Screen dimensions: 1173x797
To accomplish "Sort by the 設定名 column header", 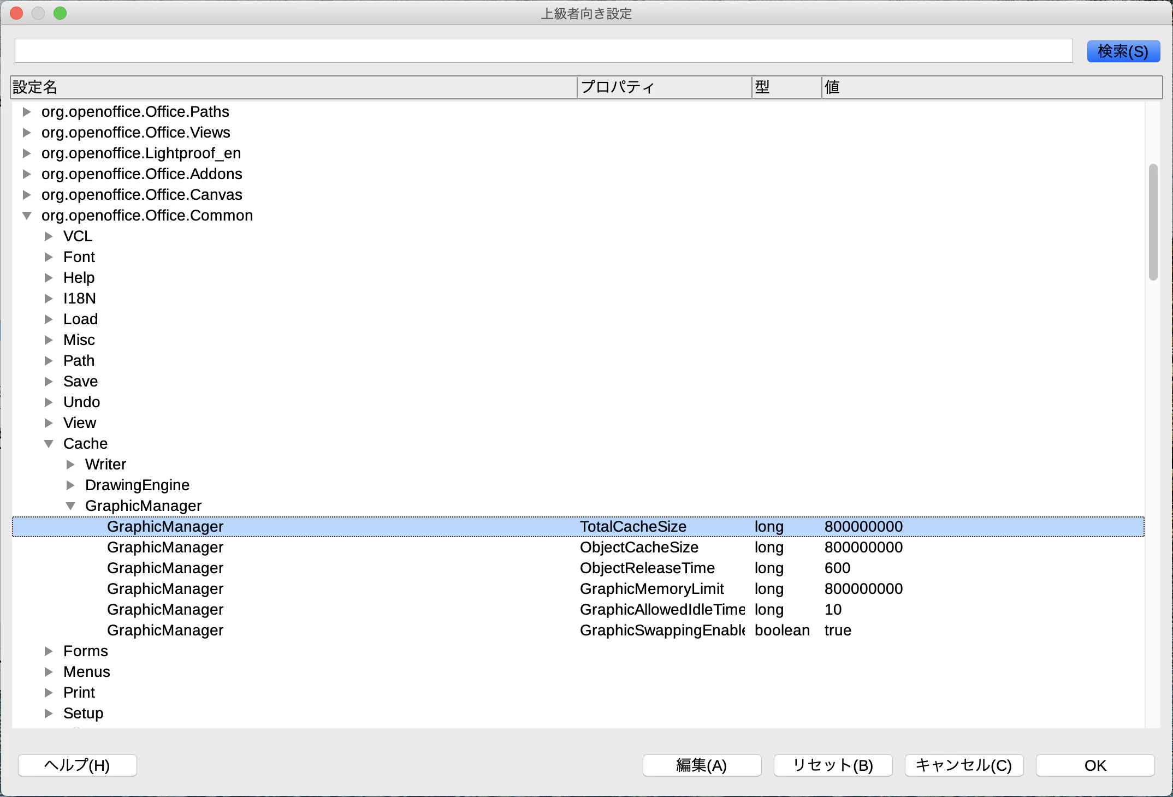I will (294, 87).
